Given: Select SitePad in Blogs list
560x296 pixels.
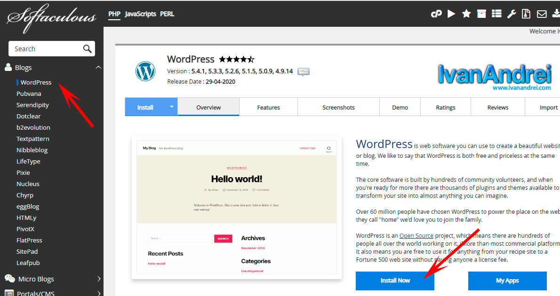Looking at the screenshot, I should tap(27, 251).
